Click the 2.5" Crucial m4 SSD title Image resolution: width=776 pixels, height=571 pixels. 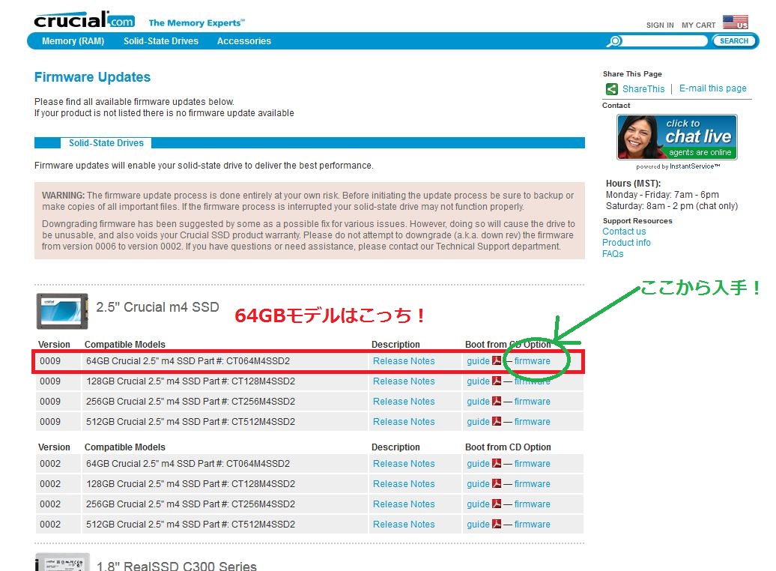click(x=157, y=307)
